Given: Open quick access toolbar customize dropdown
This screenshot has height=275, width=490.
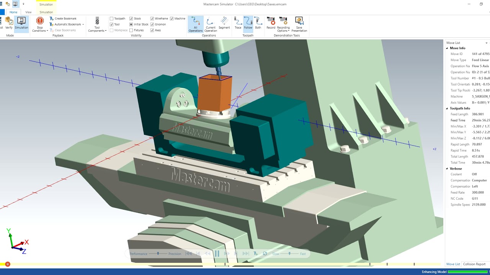Looking at the screenshot, I should pyautogui.click(x=23, y=4).
